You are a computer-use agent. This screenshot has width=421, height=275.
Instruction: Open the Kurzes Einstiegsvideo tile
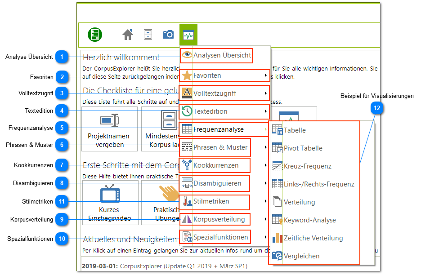[x=110, y=202]
